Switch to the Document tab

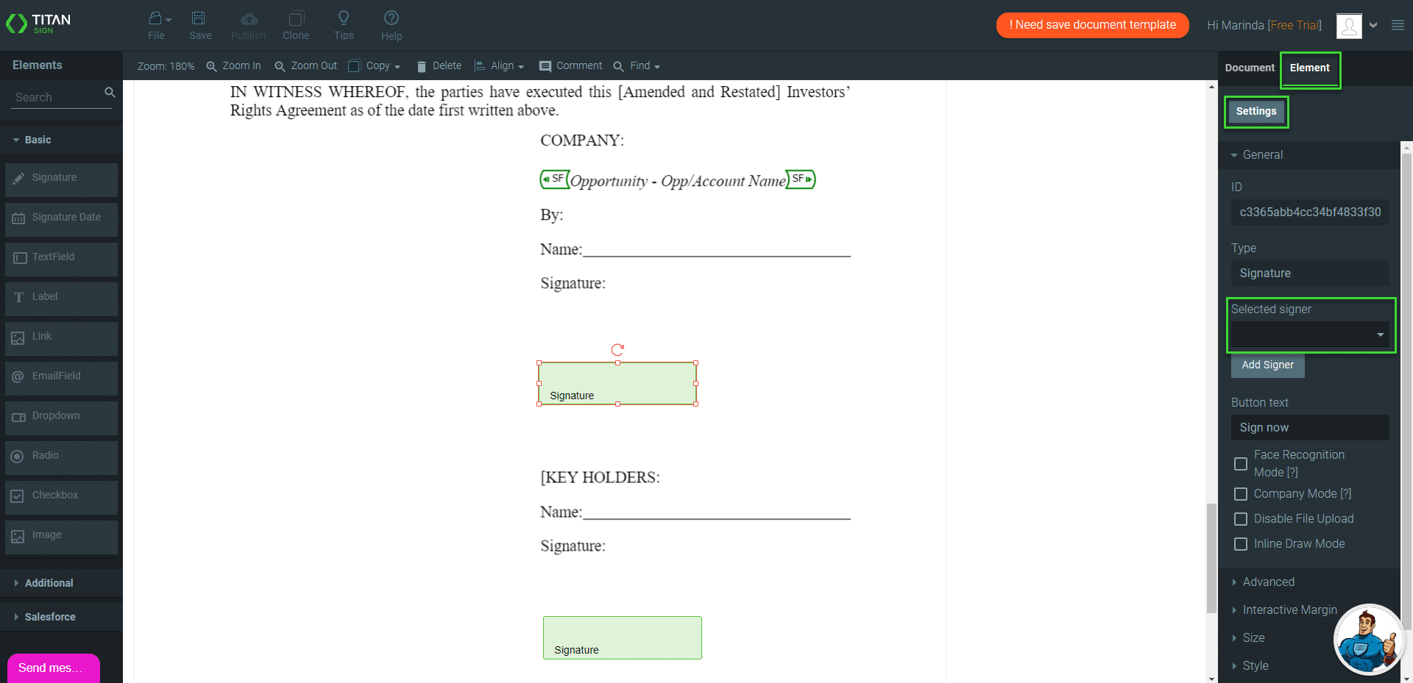(1249, 68)
